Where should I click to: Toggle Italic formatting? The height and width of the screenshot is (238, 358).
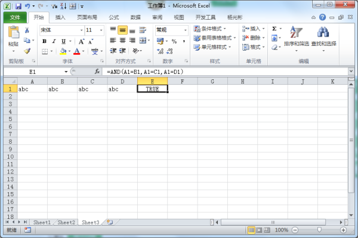[x=54, y=41]
